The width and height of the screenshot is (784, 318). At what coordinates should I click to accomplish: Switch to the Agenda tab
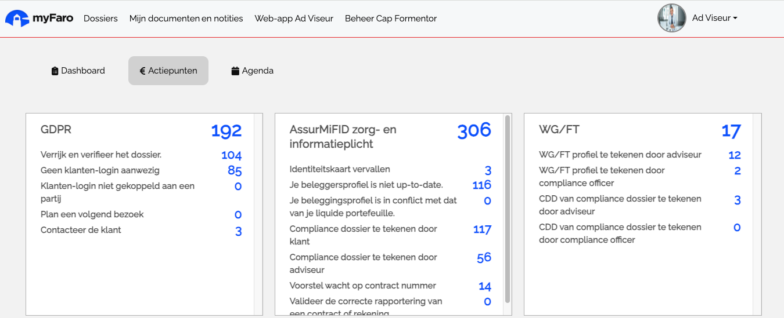click(x=252, y=71)
